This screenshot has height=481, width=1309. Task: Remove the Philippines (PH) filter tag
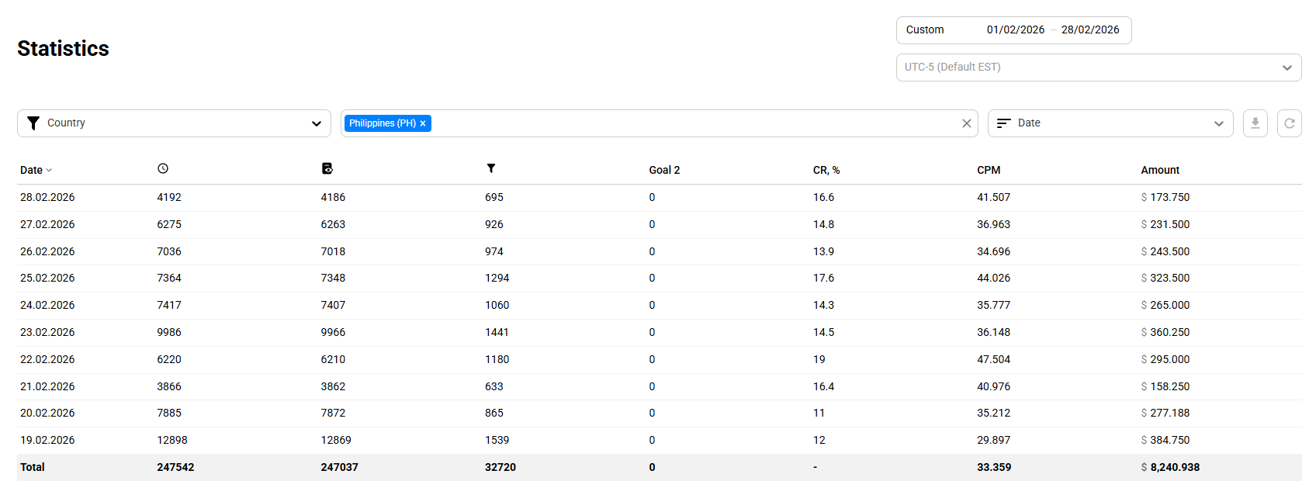(x=423, y=123)
